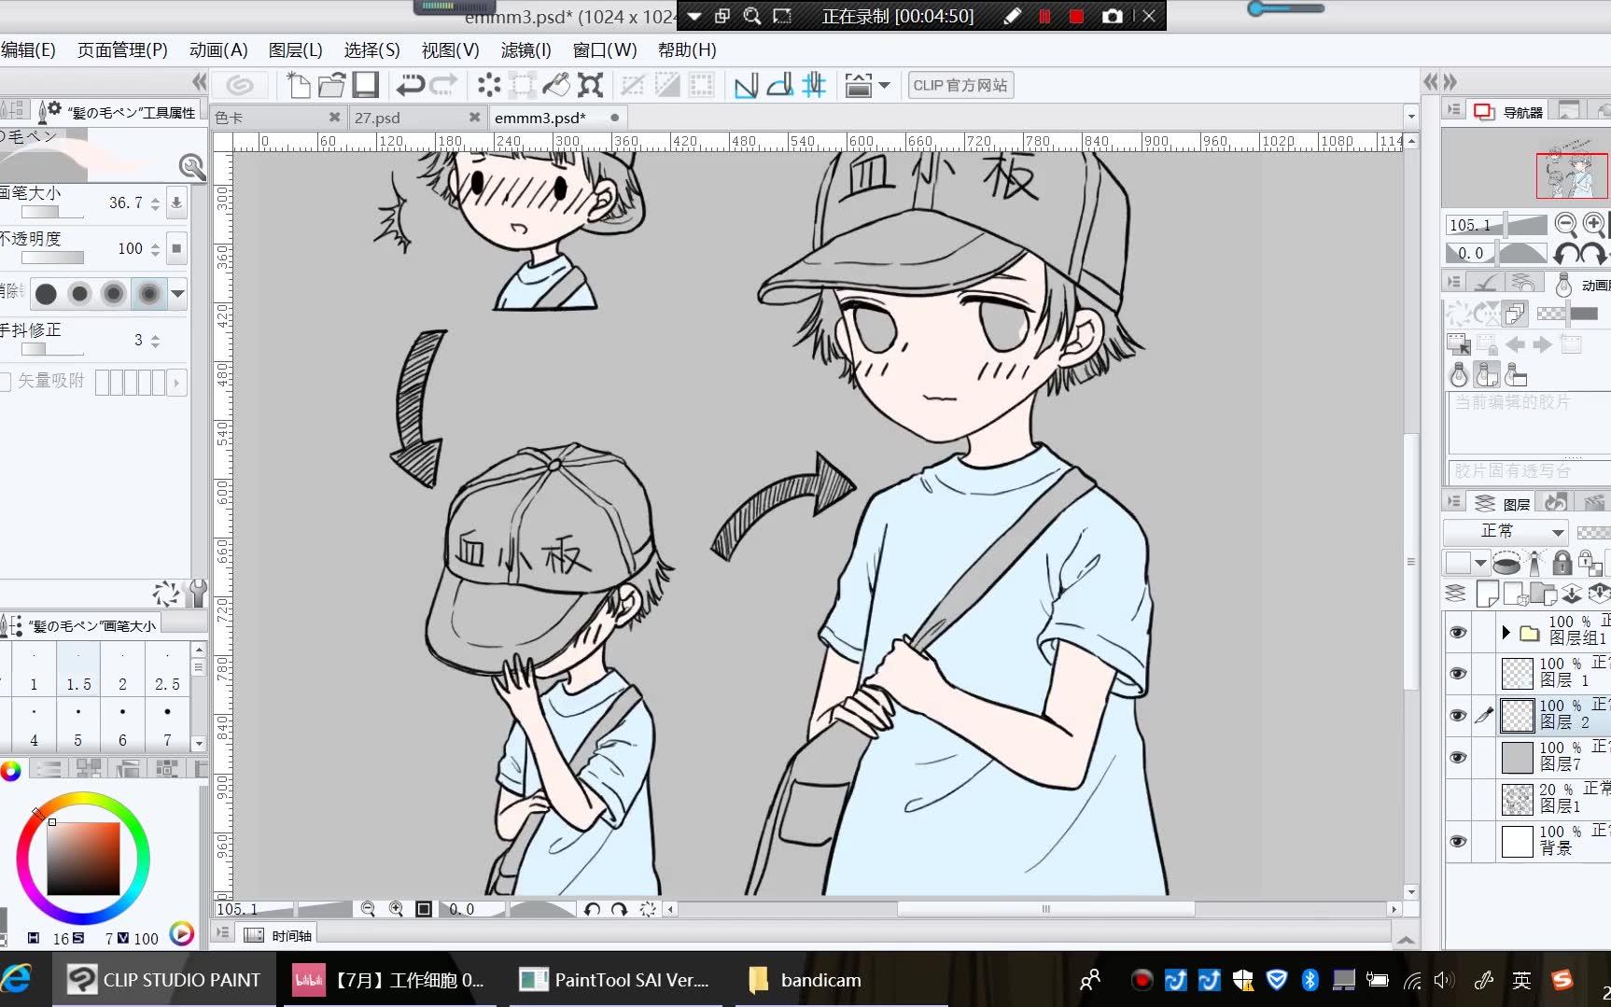
Task: Rotate canvas left in Navigator
Action: click(x=1566, y=253)
